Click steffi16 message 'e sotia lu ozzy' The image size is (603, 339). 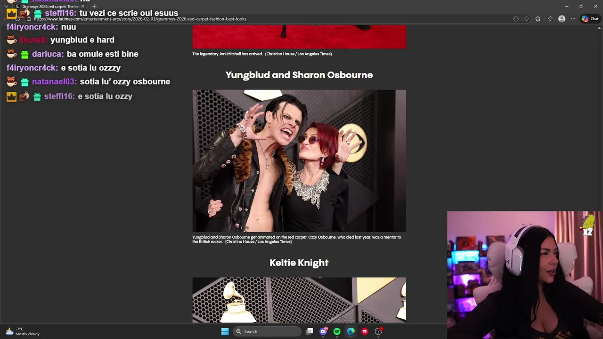click(x=105, y=96)
